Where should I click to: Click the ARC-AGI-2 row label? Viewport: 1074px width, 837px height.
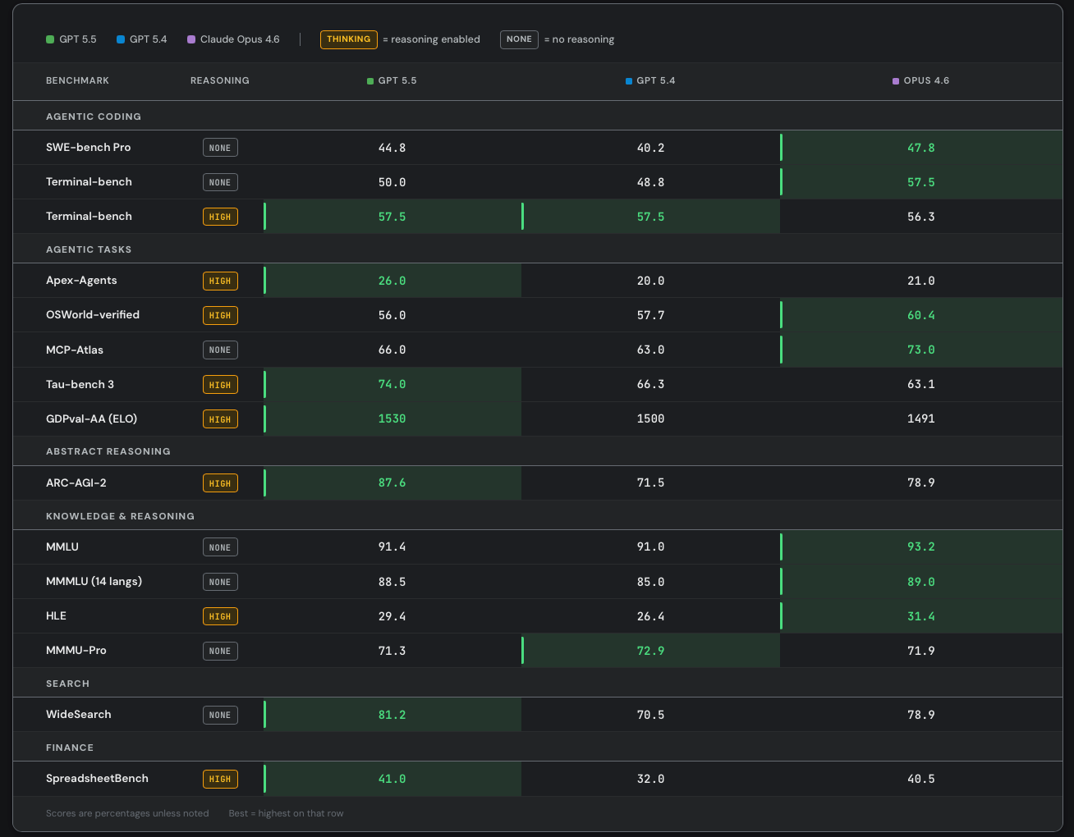pyautogui.click(x=76, y=483)
